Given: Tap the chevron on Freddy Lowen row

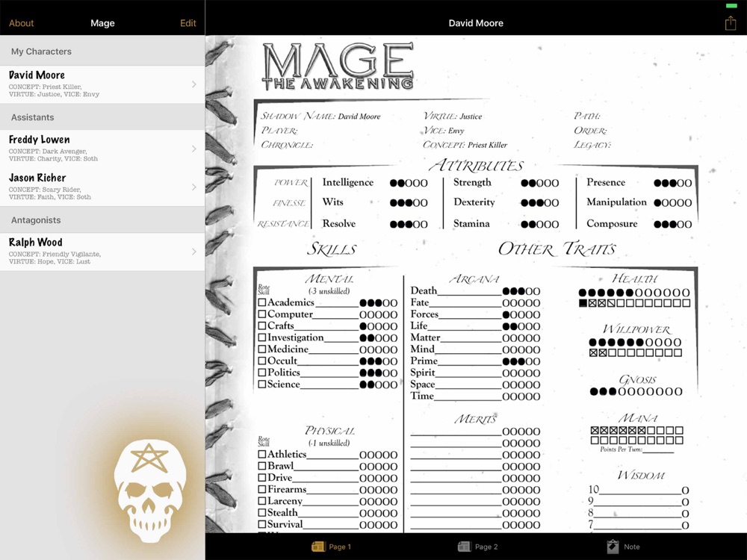Looking at the screenshot, I should (194, 149).
